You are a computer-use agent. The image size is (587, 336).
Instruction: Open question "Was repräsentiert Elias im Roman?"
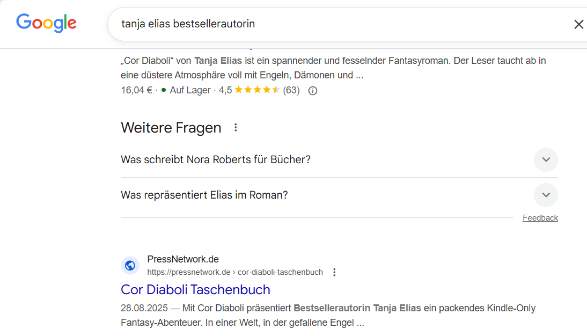click(x=204, y=195)
